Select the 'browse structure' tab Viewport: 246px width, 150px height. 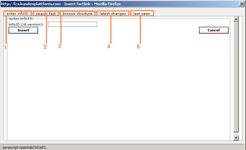pyautogui.click(x=78, y=14)
